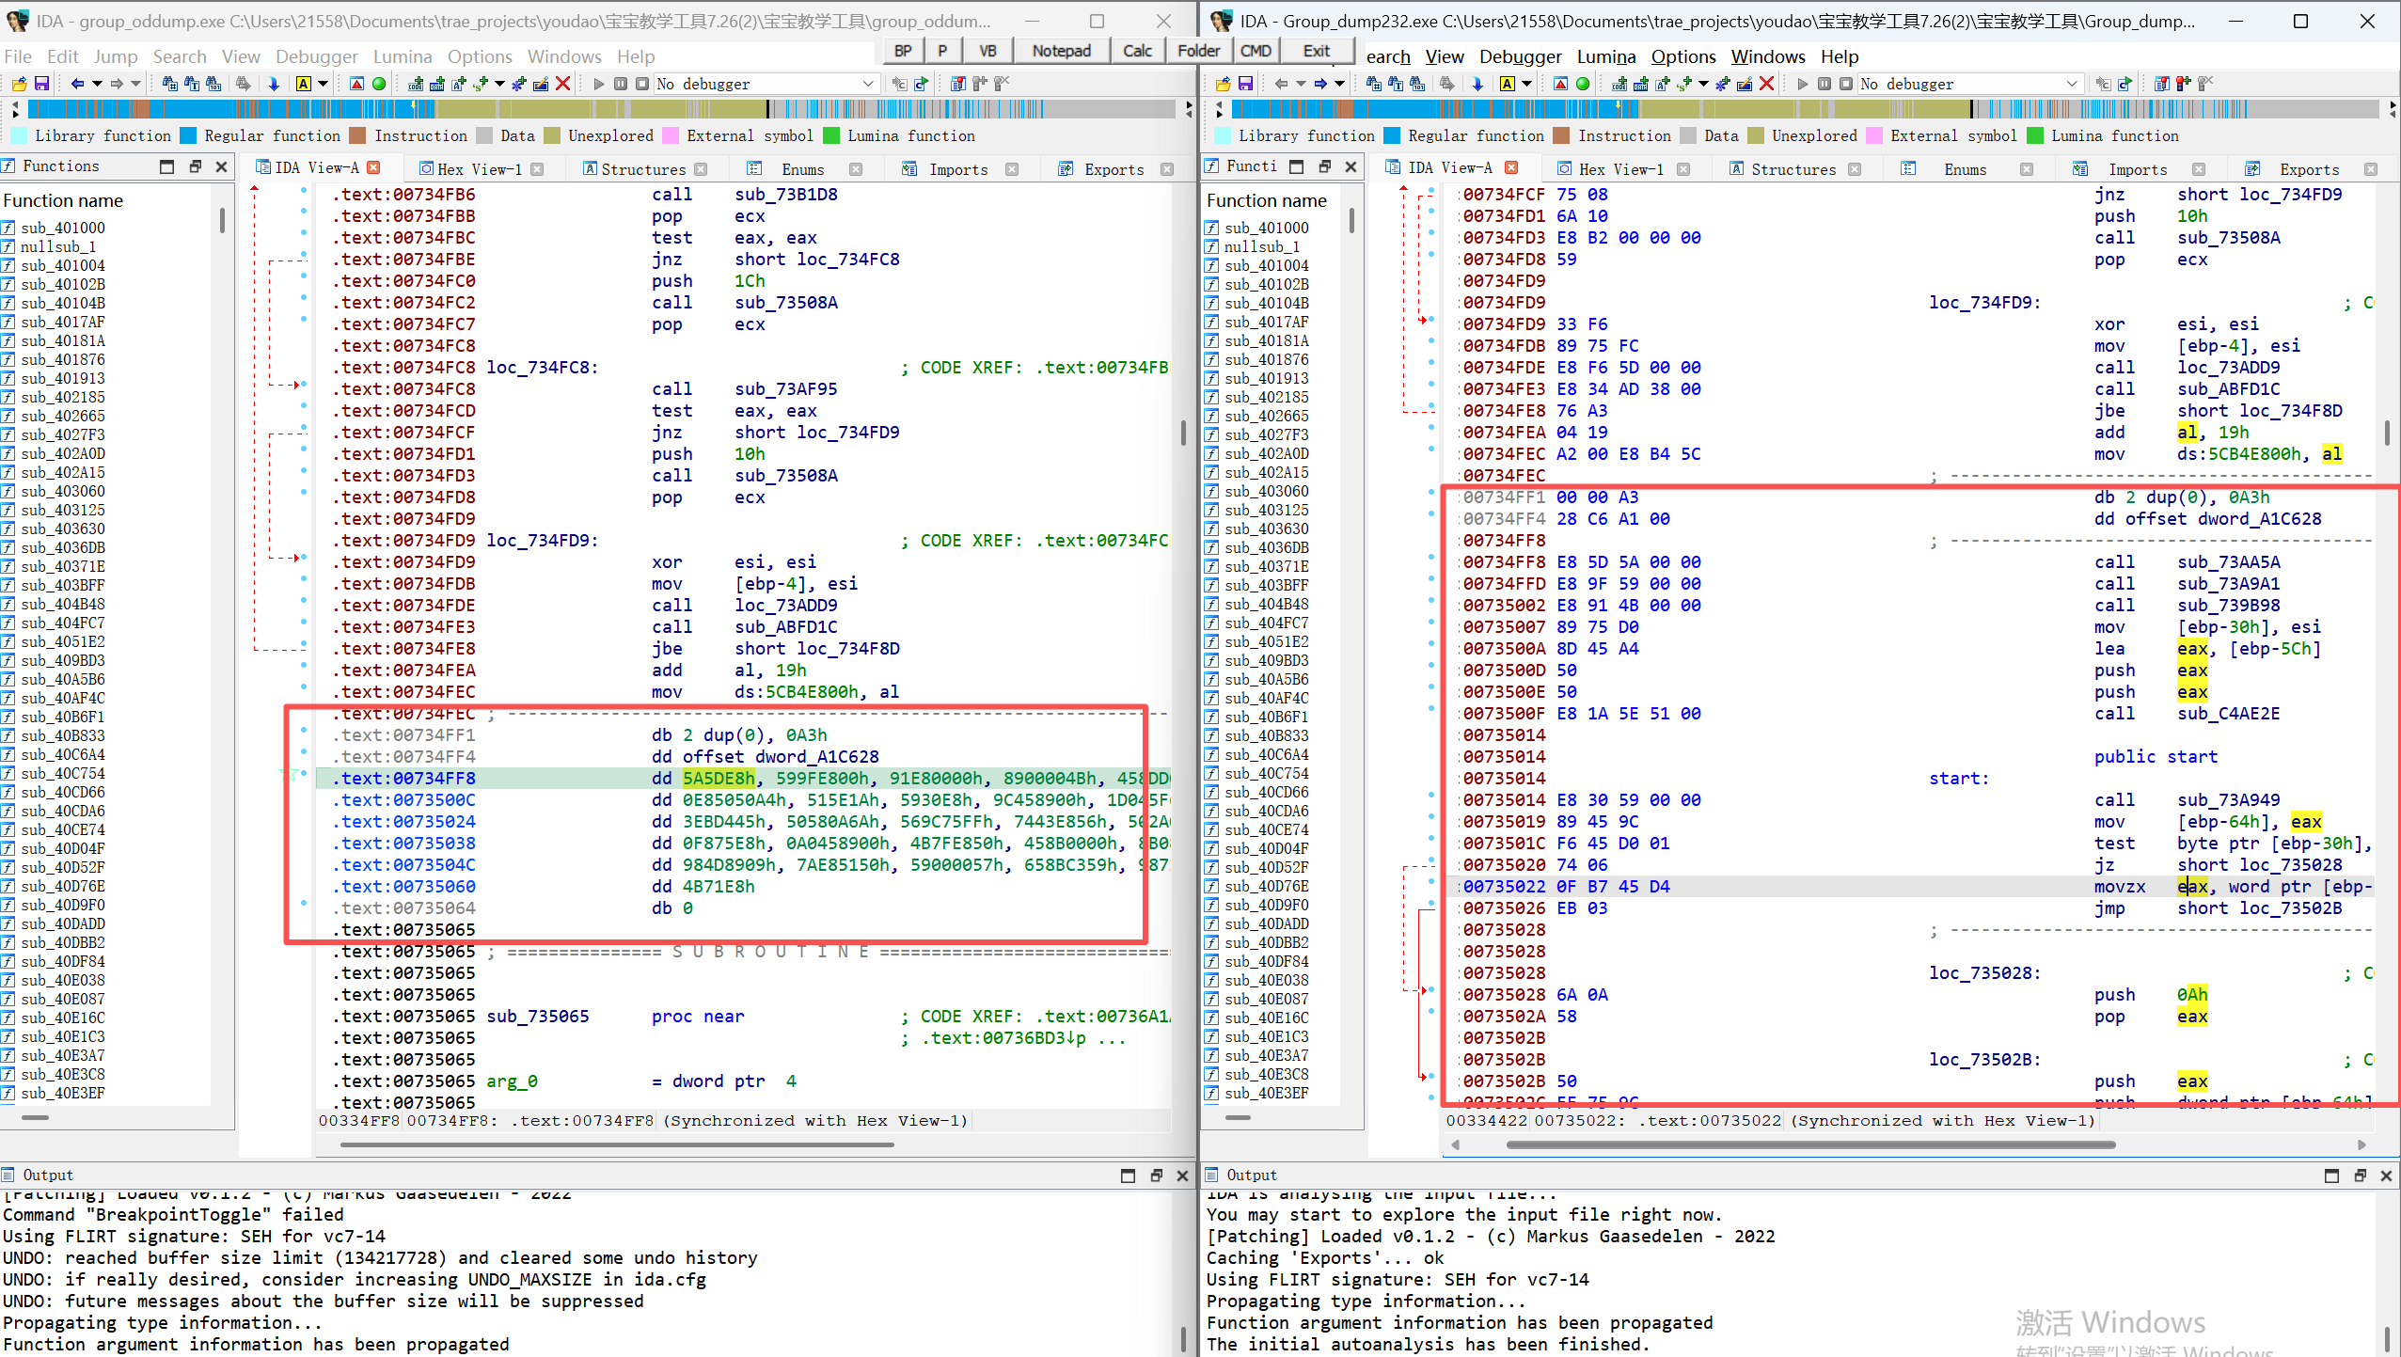The height and width of the screenshot is (1357, 2401).
Task: Open the Lumina menu in right IDA window
Action: 1605,56
